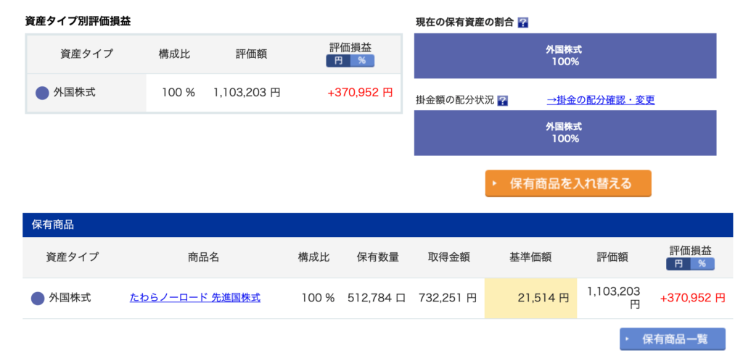Open the 掛金の配分確認・変更 link

[x=601, y=100]
